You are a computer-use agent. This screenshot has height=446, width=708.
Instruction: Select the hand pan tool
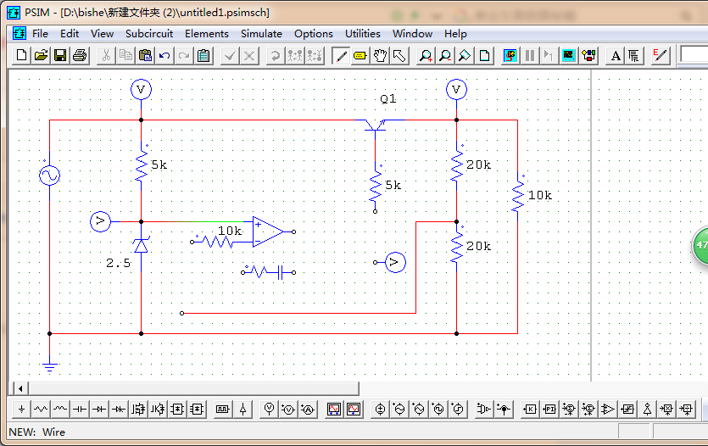pyautogui.click(x=380, y=56)
